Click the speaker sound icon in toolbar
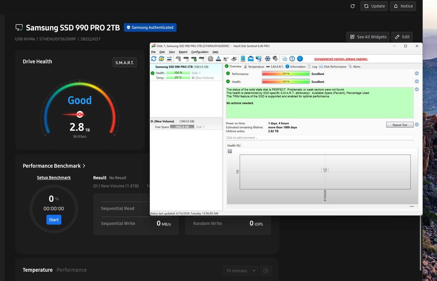 click(x=275, y=59)
